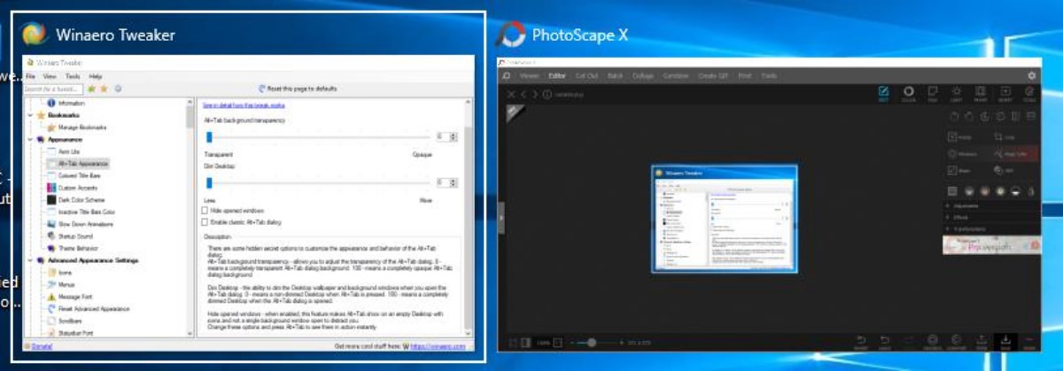Click the Revert icon in PhotoScape X

[x=860, y=341]
